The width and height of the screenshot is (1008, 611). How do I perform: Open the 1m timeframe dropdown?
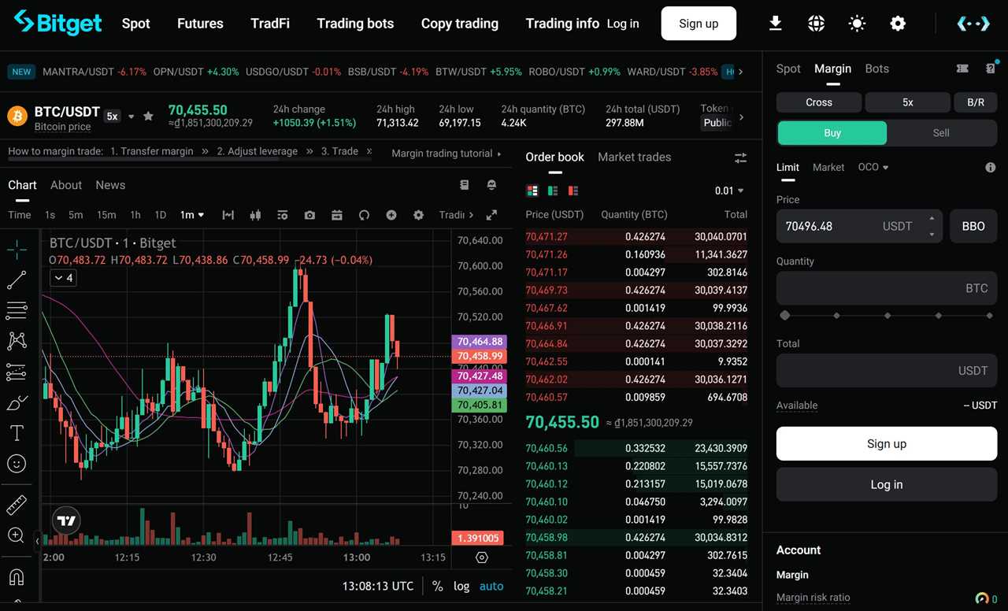(x=190, y=214)
